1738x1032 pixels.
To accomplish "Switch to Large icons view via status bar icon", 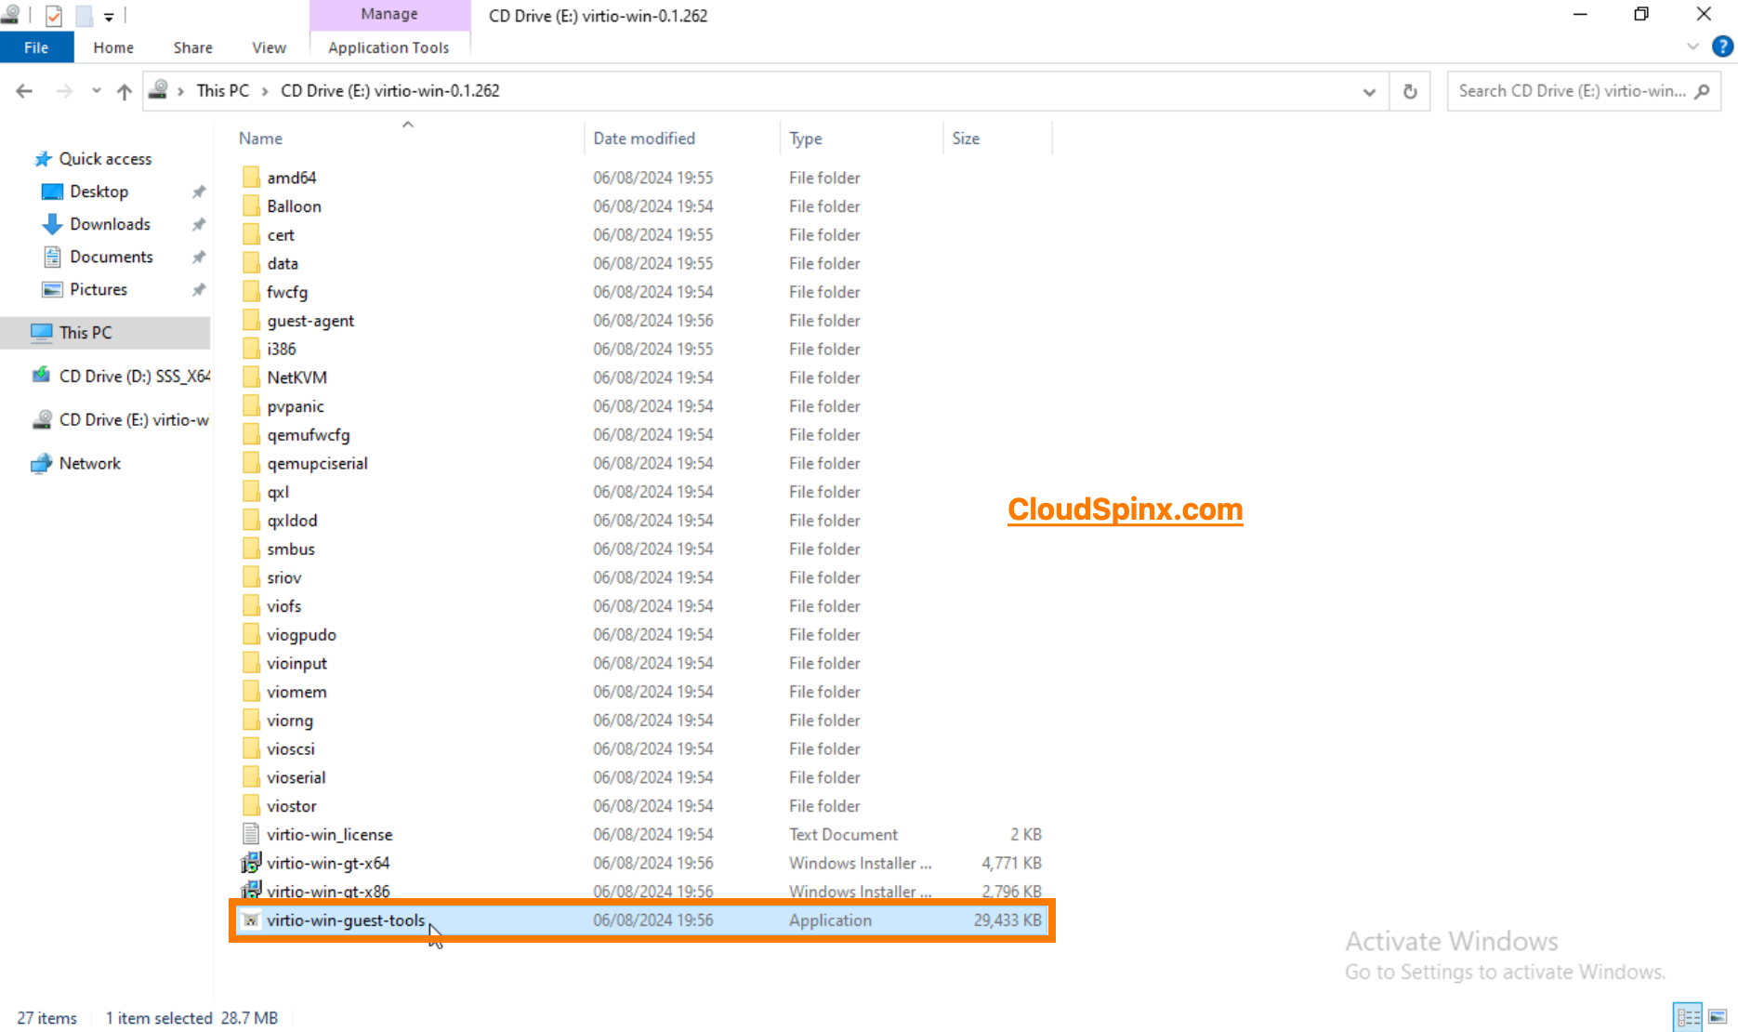I will coord(1718,1016).
